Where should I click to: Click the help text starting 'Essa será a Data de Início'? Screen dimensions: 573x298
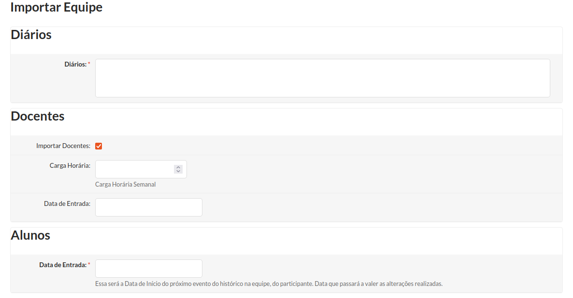pos(269,284)
